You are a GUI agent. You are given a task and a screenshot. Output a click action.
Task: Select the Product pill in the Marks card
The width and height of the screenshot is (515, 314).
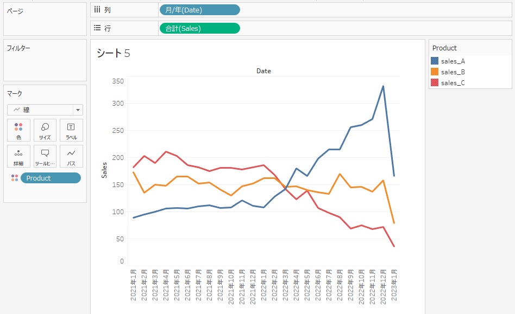pyautogui.click(x=51, y=178)
